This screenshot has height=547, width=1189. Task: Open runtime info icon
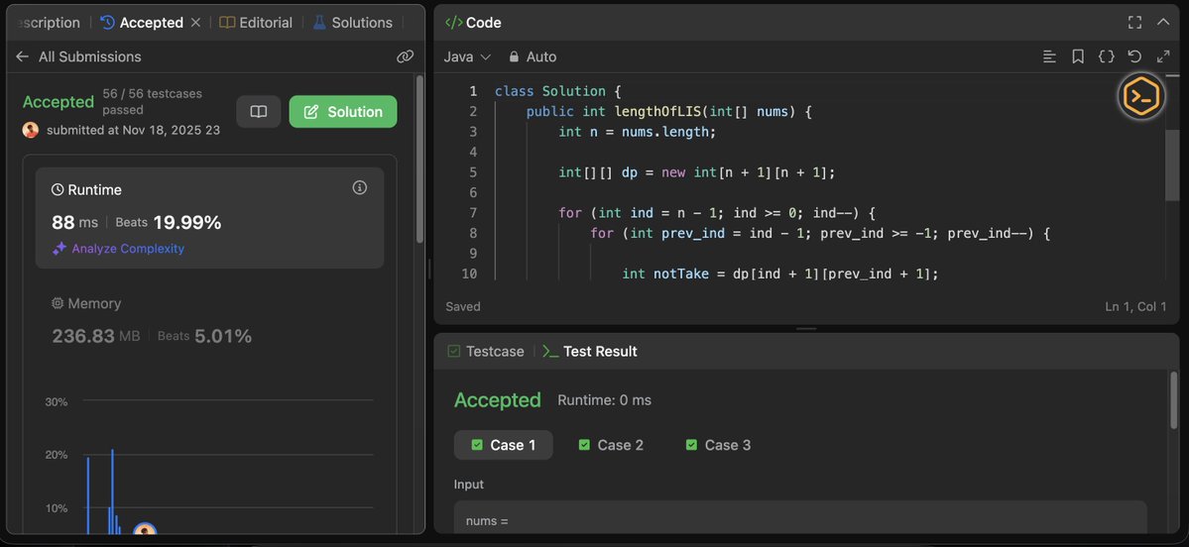360,187
